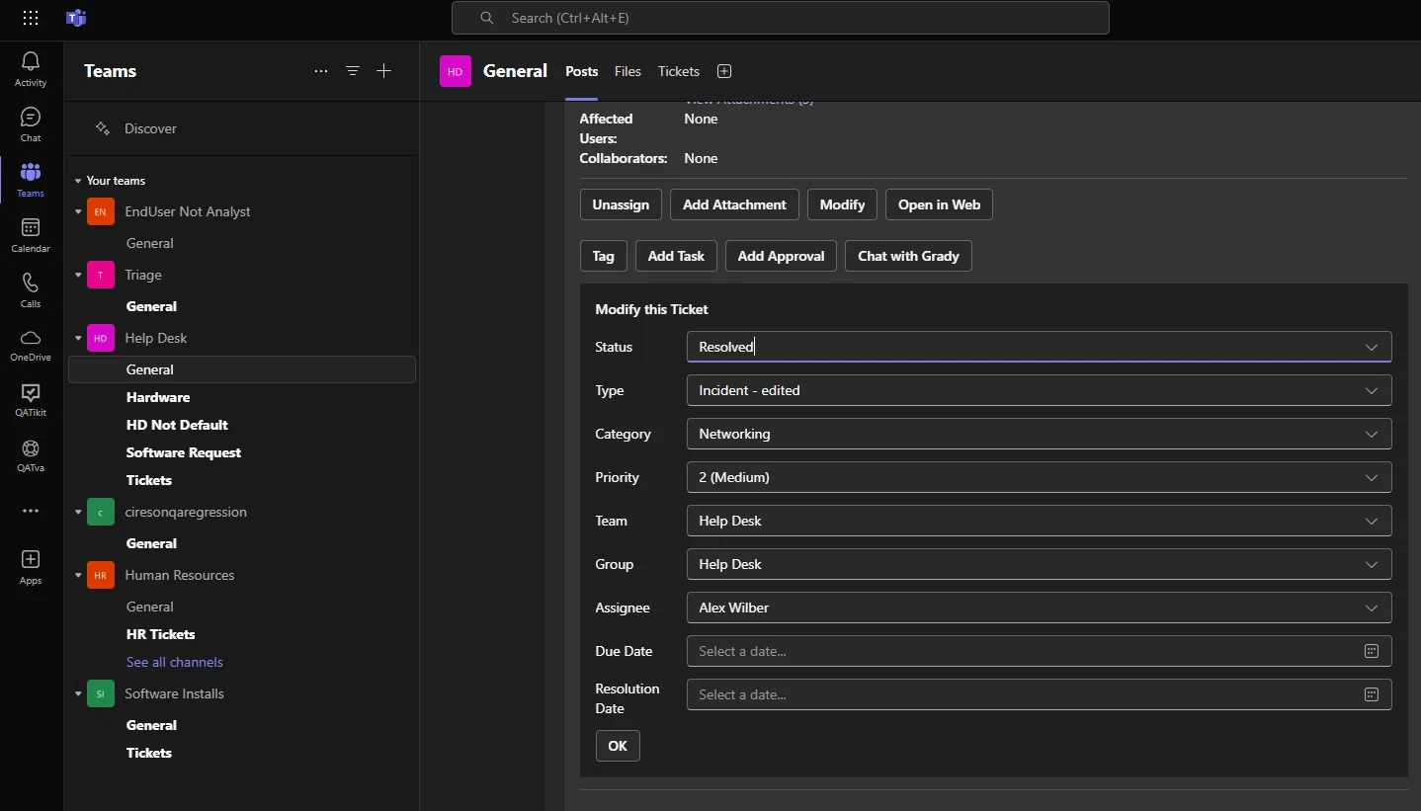This screenshot has height=811, width=1421.
Task: Click the Discover sparkle icon
Action: (103, 128)
